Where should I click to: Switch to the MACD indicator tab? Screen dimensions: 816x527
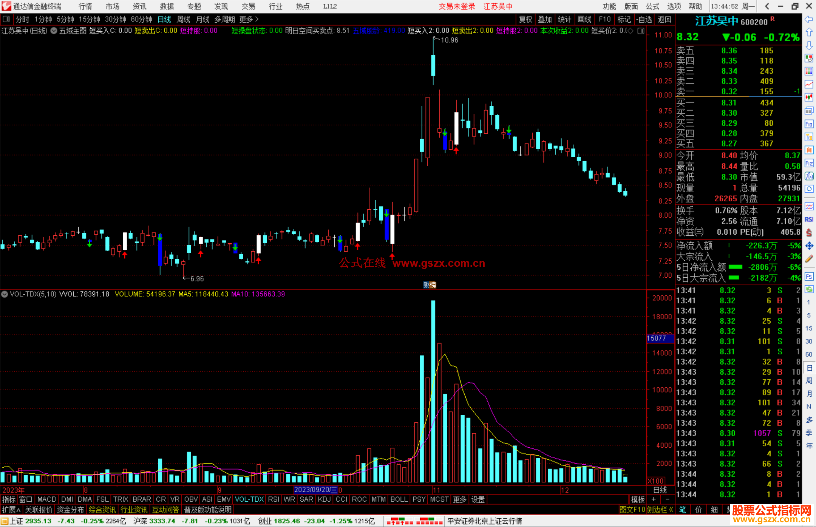click(x=46, y=499)
